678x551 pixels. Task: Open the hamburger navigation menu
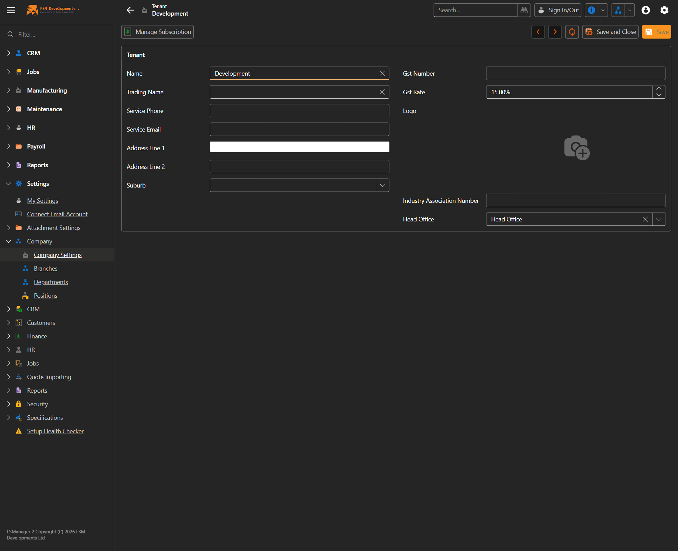11,10
